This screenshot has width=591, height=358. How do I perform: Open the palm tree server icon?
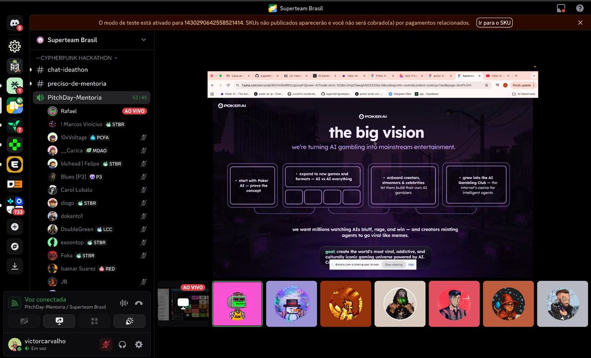pos(15,86)
